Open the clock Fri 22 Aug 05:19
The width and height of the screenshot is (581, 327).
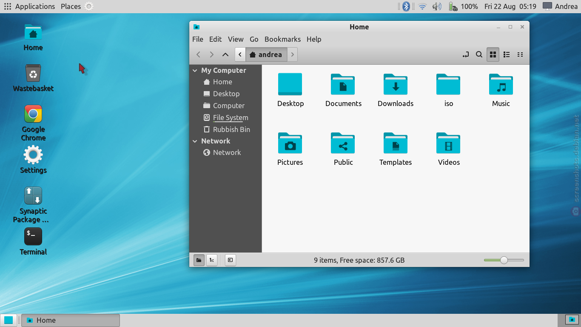click(x=510, y=6)
